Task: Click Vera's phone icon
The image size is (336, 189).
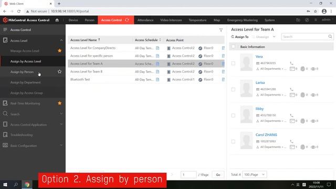Action: [291, 63]
